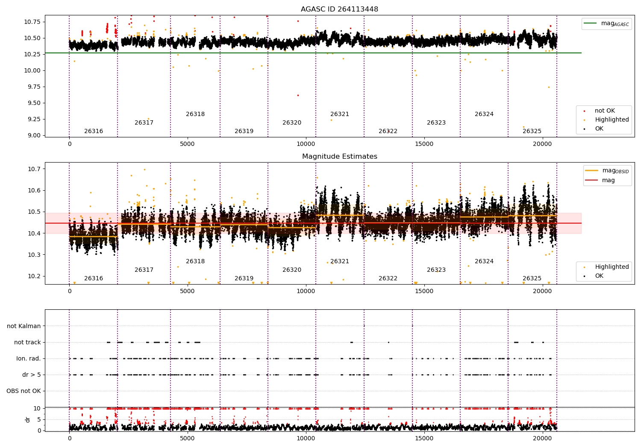The height and width of the screenshot is (448, 641).
Task: Click the 'OBS not OK' axis label
Action: click(x=24, y=391)
